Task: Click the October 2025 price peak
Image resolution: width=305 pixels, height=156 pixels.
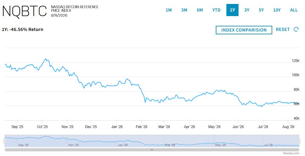Action: pos(46,59)
